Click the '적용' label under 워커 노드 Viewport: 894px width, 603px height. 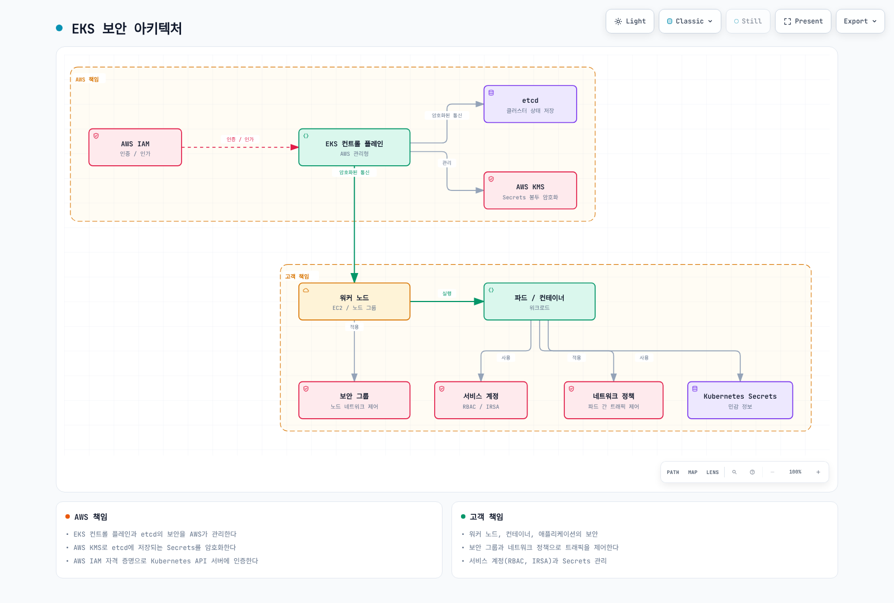(354, 327)
